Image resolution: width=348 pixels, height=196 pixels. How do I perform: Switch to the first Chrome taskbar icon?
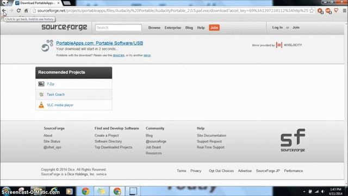coord(85,191)
